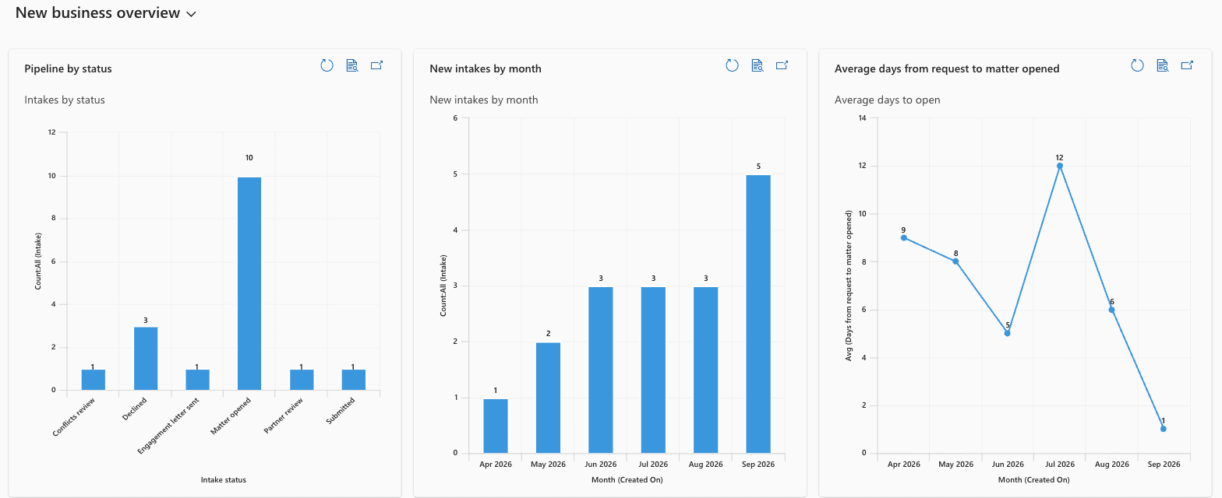
Task: View records for Average days chart
Action: 1163,66
